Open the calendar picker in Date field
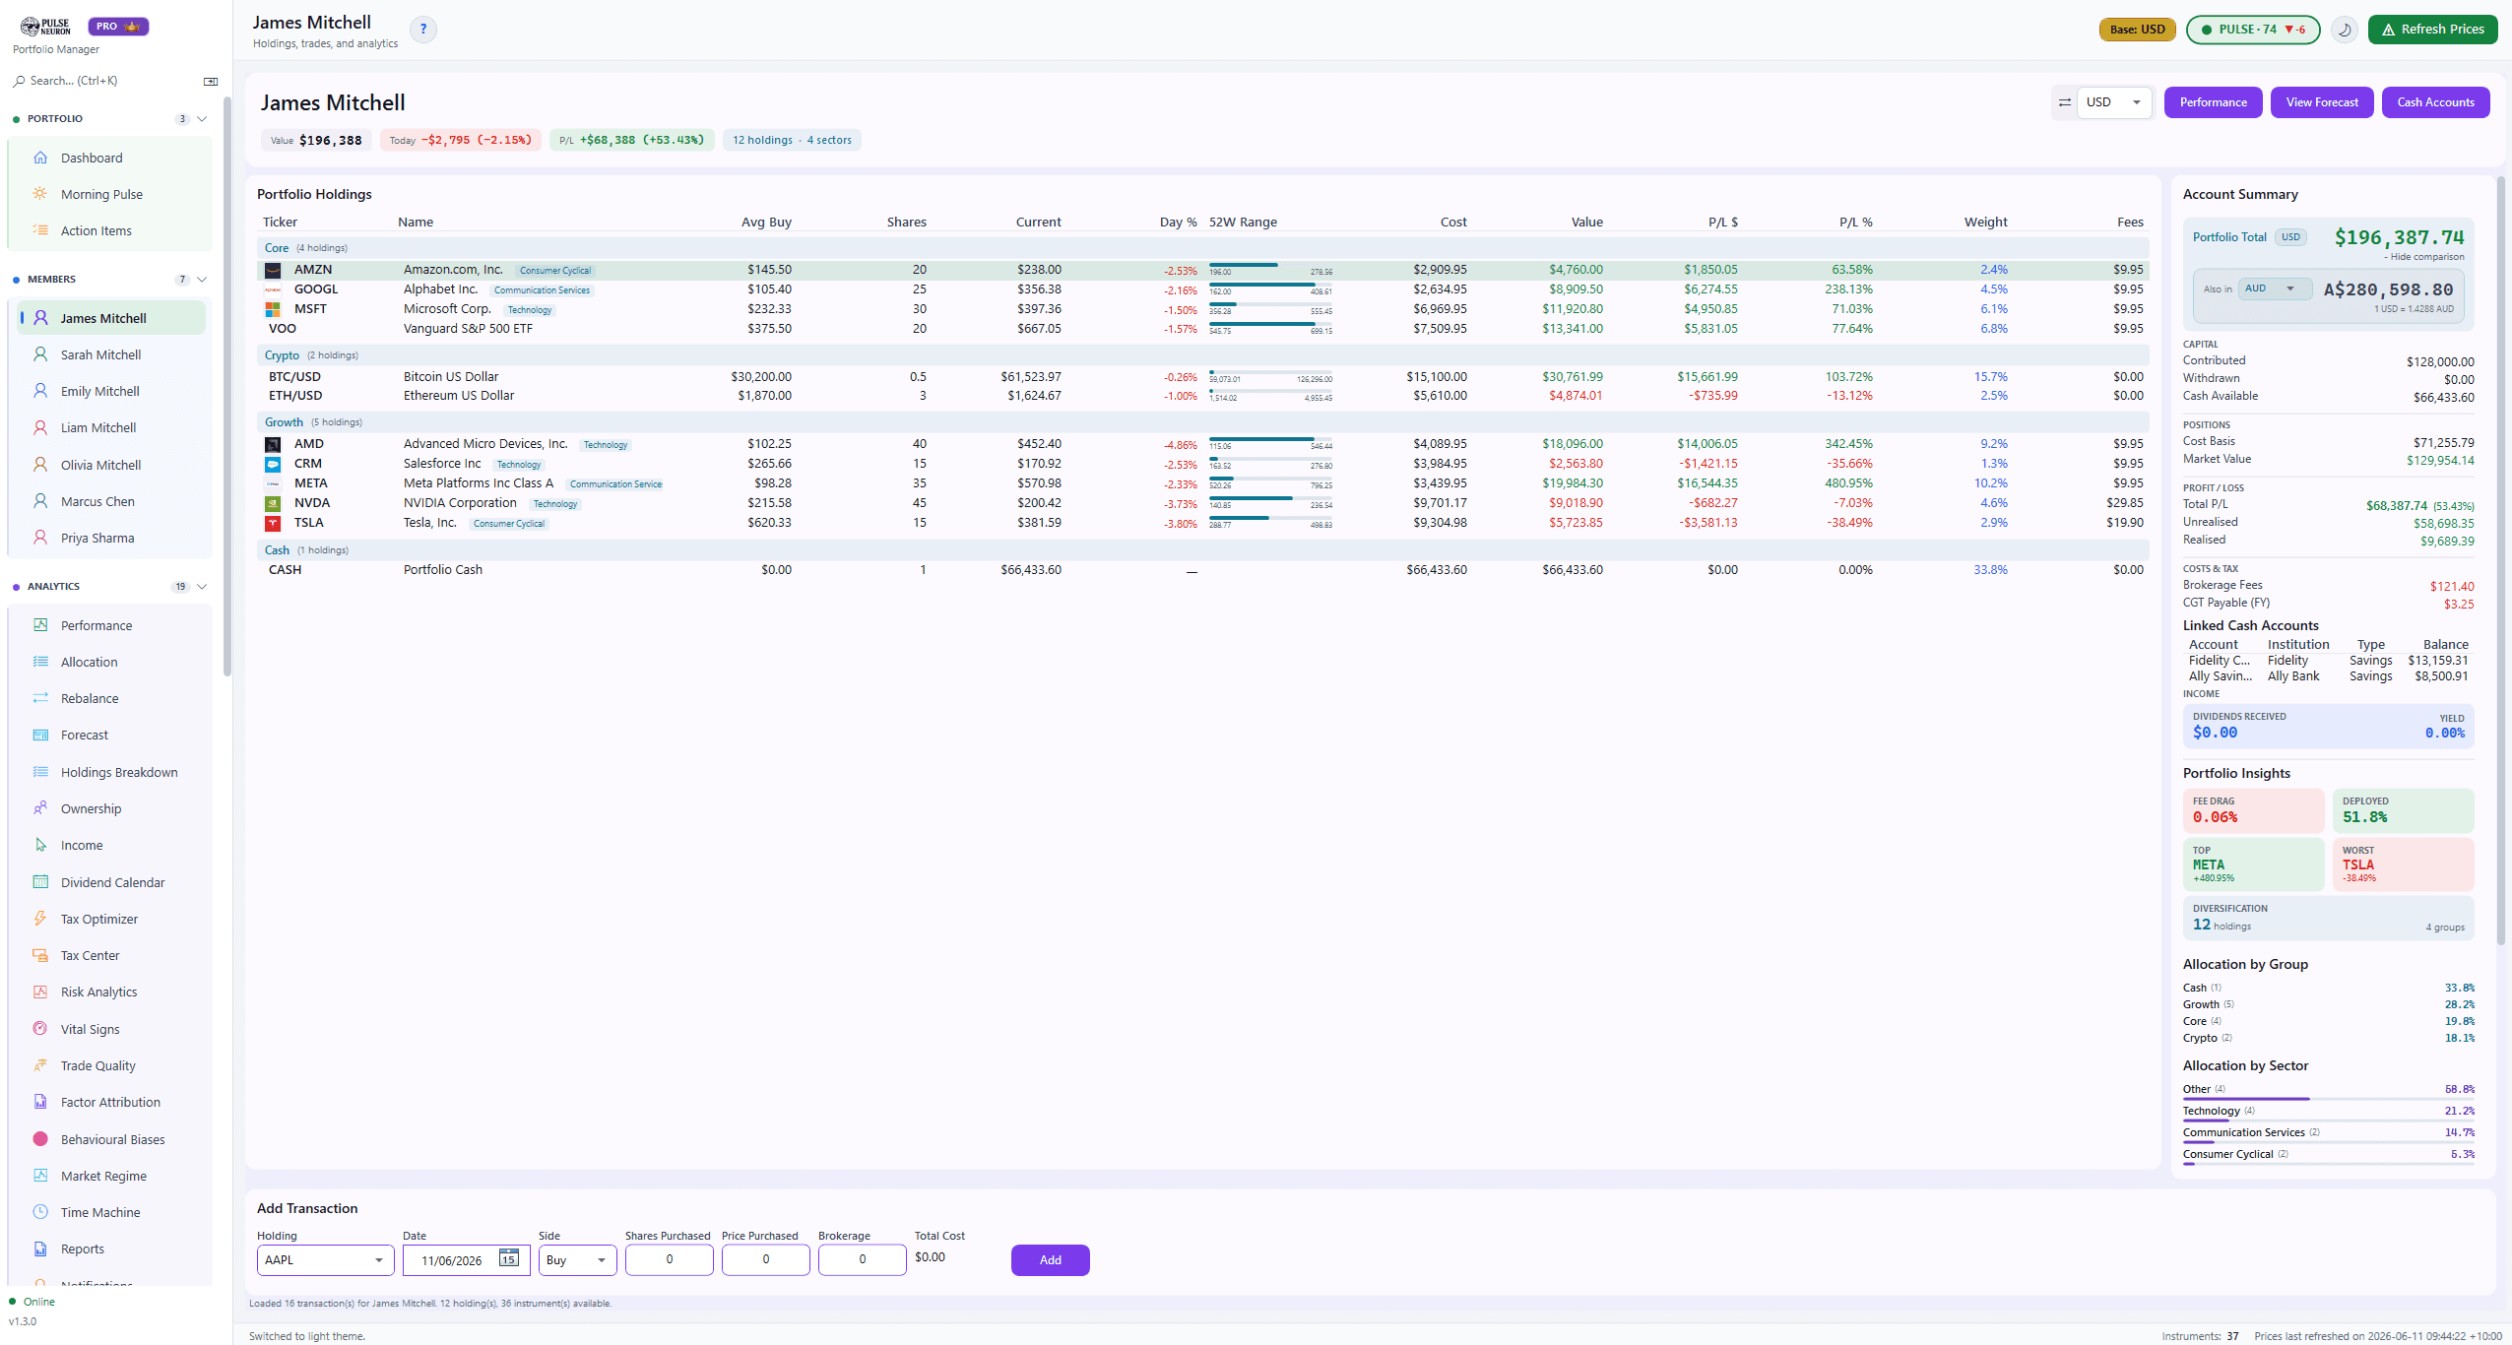 pyautogui.click(x=508, y=1258)
